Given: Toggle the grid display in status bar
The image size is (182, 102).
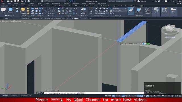Looking at the screenshot, I should (113, 96).
